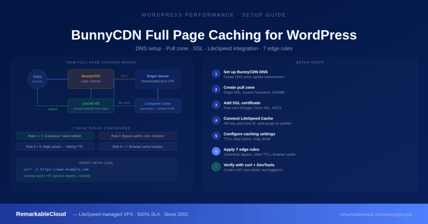Click 'Canonical, bypass, static TTLs' description

[259, 155]
